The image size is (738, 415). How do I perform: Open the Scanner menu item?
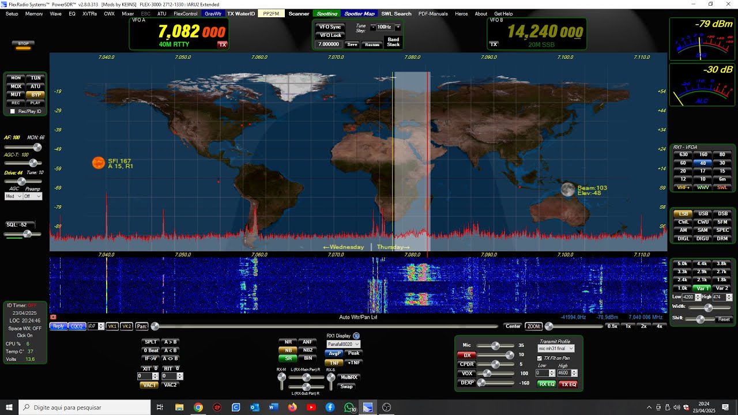pos(299,14)
